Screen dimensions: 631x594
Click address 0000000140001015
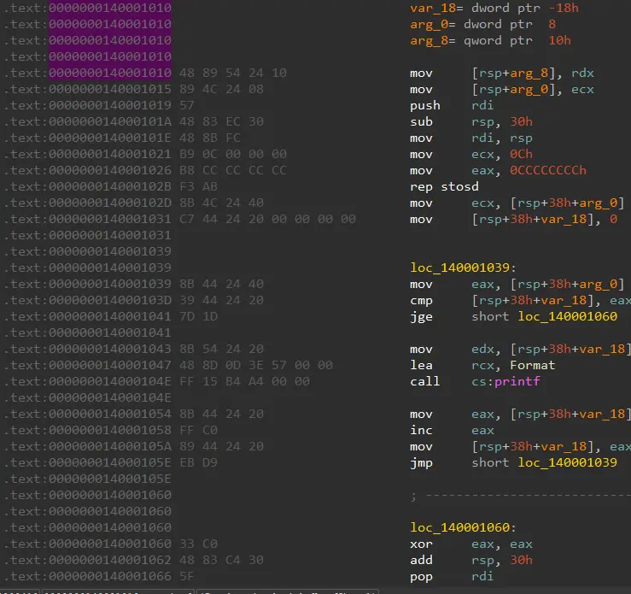pyautogui.click(x=110, y=89)
